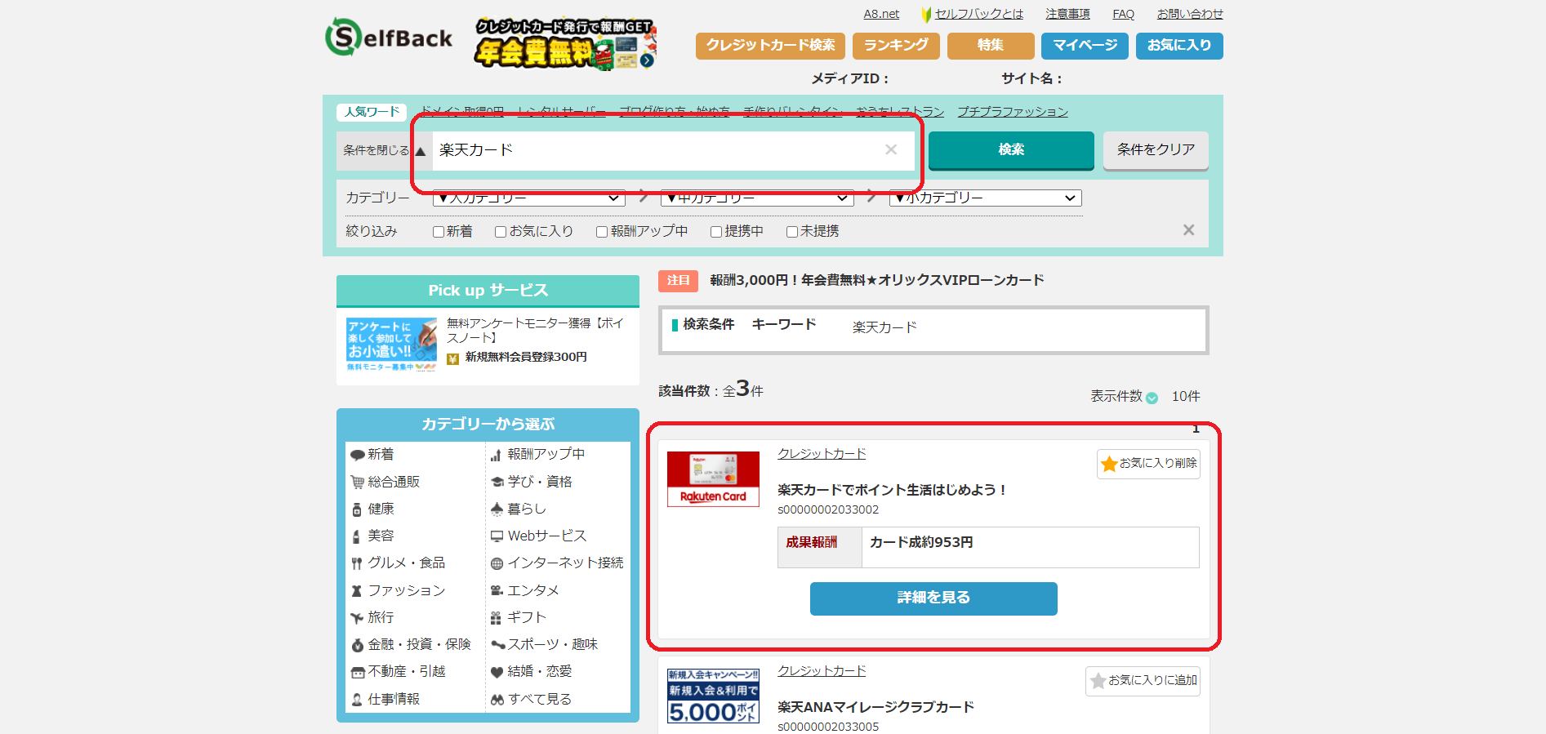Open the 中カテゴリー dropdown
The height and width of the screenshot is (734, 1546).
click(x=757, y=198)
